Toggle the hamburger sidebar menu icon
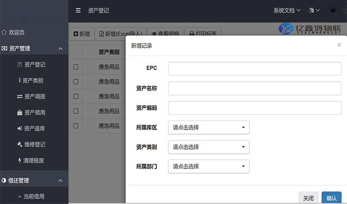Screen dimensions: 347x204 coord(78,10)
